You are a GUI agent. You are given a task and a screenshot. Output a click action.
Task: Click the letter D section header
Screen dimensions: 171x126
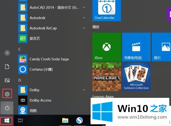coord(19,80)
